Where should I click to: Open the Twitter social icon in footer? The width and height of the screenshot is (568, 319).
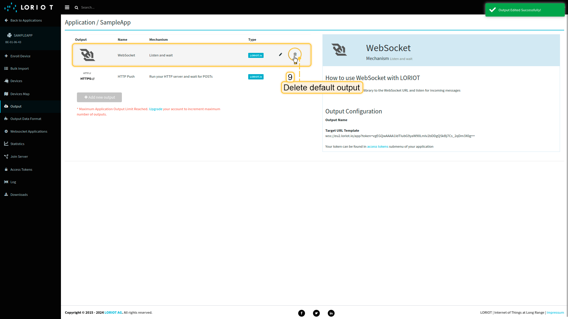(x=316, y=313)
